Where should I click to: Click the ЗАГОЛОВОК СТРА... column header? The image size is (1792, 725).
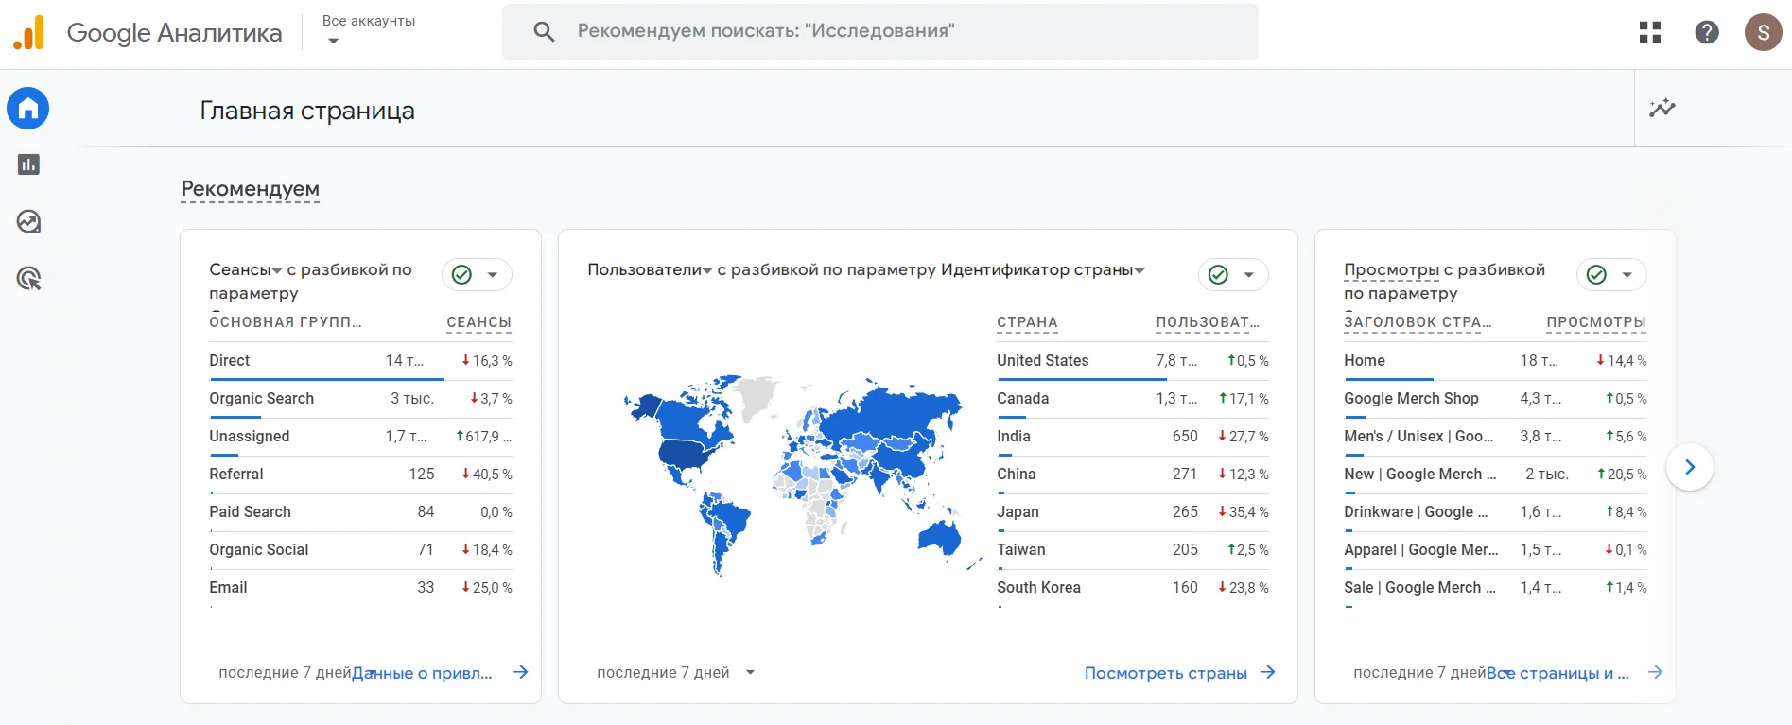click(x=1418, y=322)
